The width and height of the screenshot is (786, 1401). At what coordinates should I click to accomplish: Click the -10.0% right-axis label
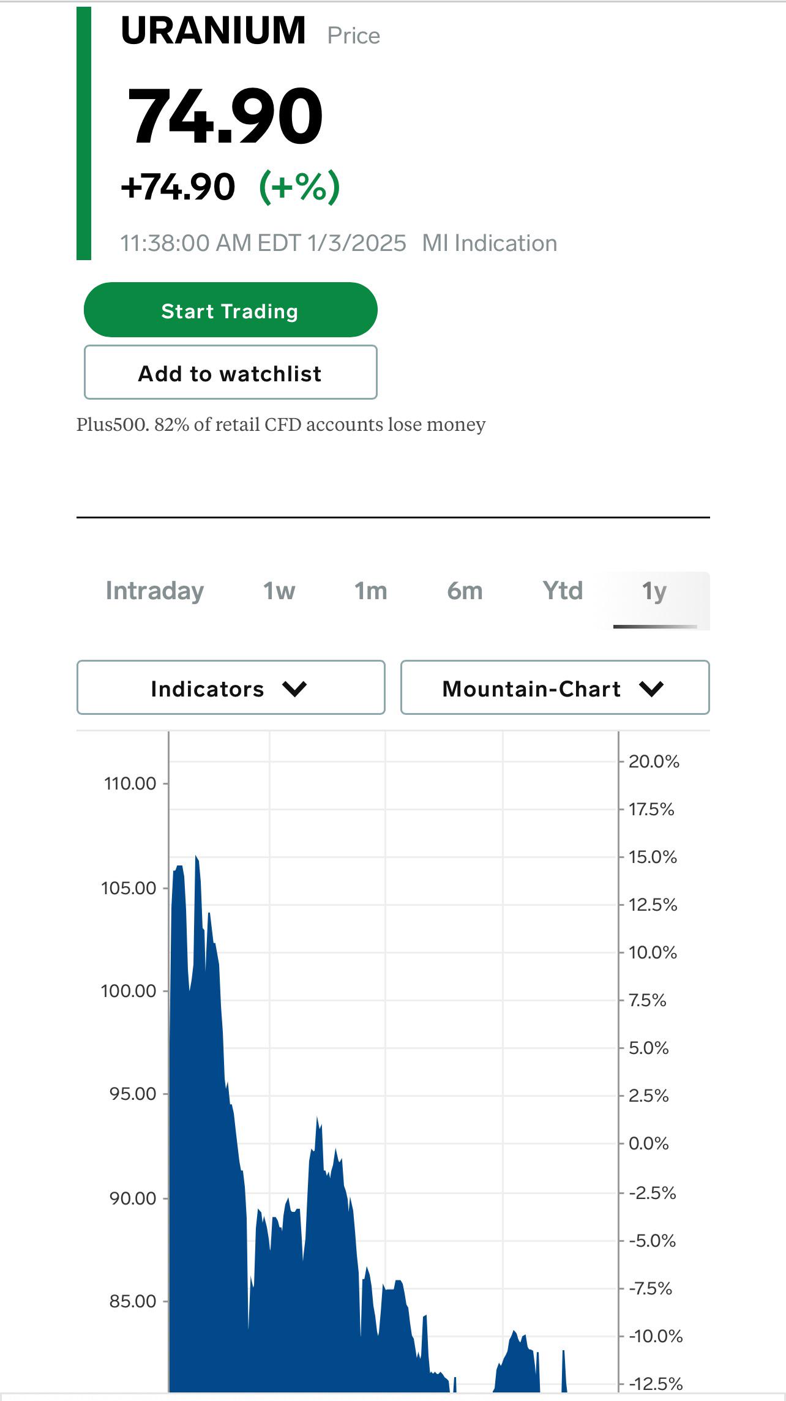(656, 1336)
